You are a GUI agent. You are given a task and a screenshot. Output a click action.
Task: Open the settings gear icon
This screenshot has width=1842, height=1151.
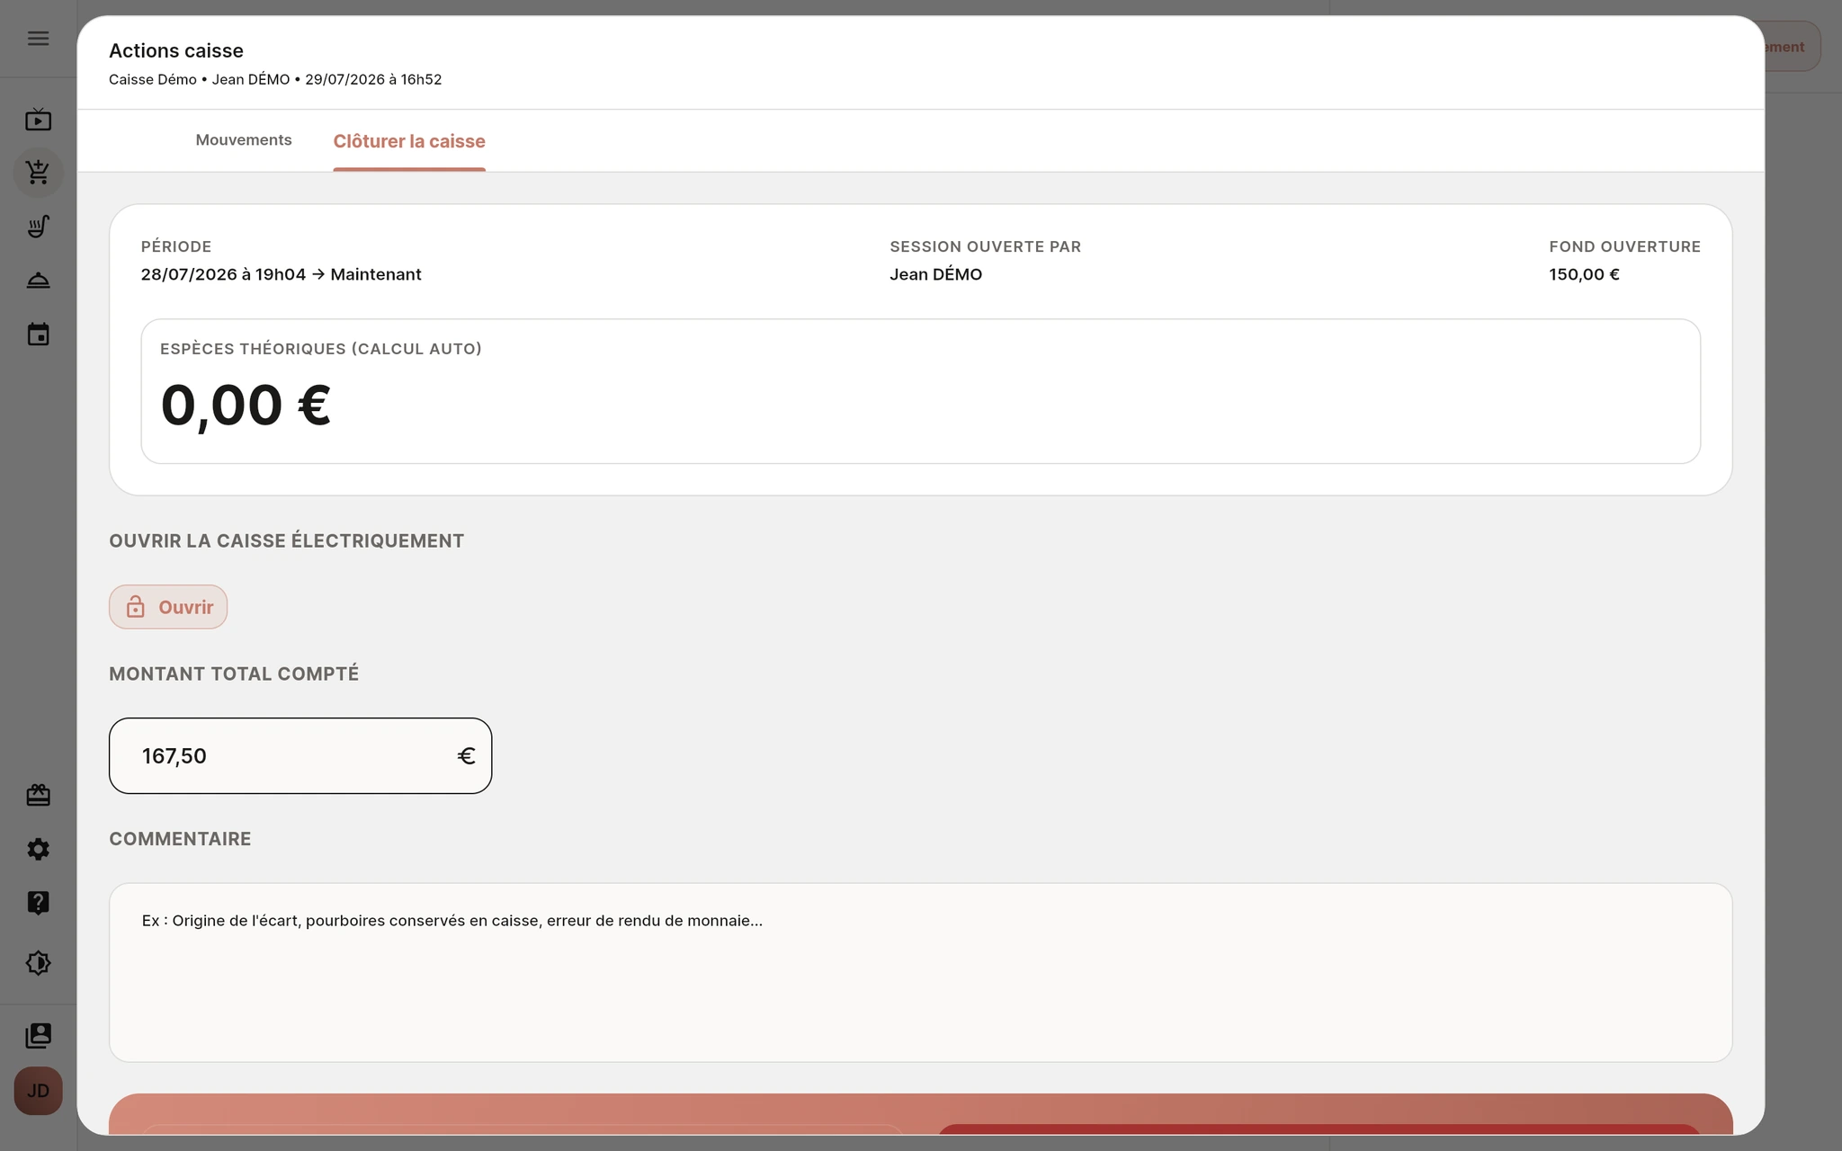[x=38, y=849]
